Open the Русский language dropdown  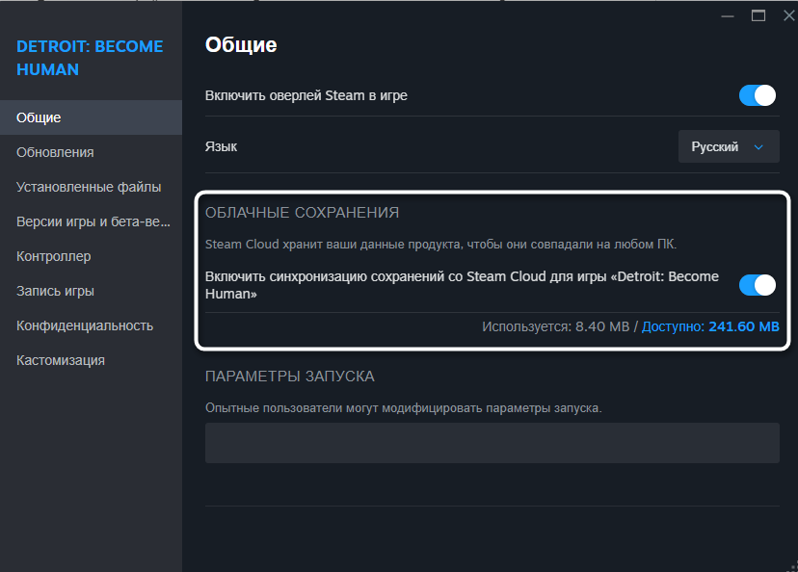coord(729,146)
